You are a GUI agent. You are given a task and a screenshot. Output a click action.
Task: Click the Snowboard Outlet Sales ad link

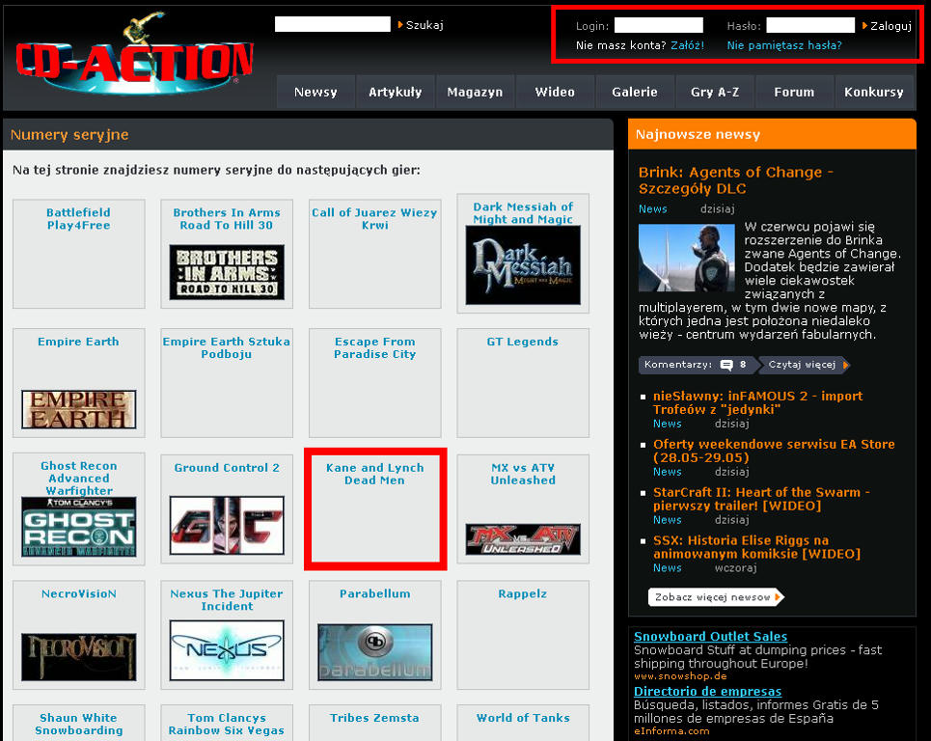tap(711, 637)
